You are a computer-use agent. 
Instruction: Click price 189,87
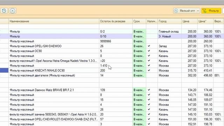208,100
